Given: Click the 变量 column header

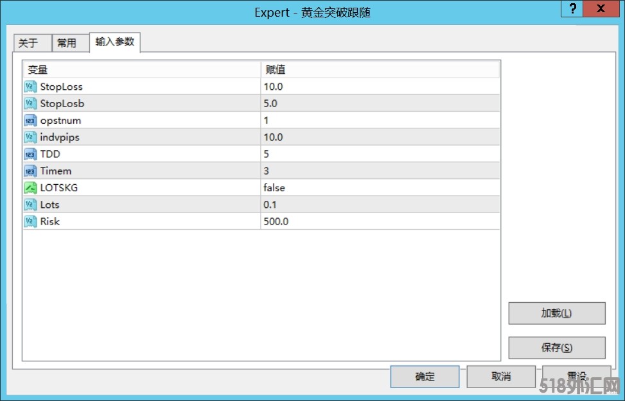Looking at the screenshot, I should click(x=142, y=70).
